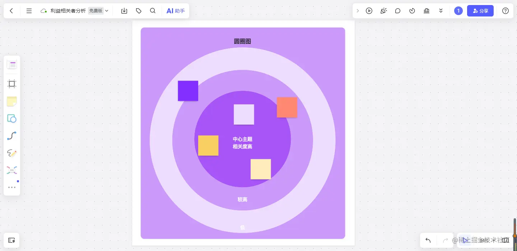
Task: Open the minimap icon at bottom right
Action: point(506,240)
